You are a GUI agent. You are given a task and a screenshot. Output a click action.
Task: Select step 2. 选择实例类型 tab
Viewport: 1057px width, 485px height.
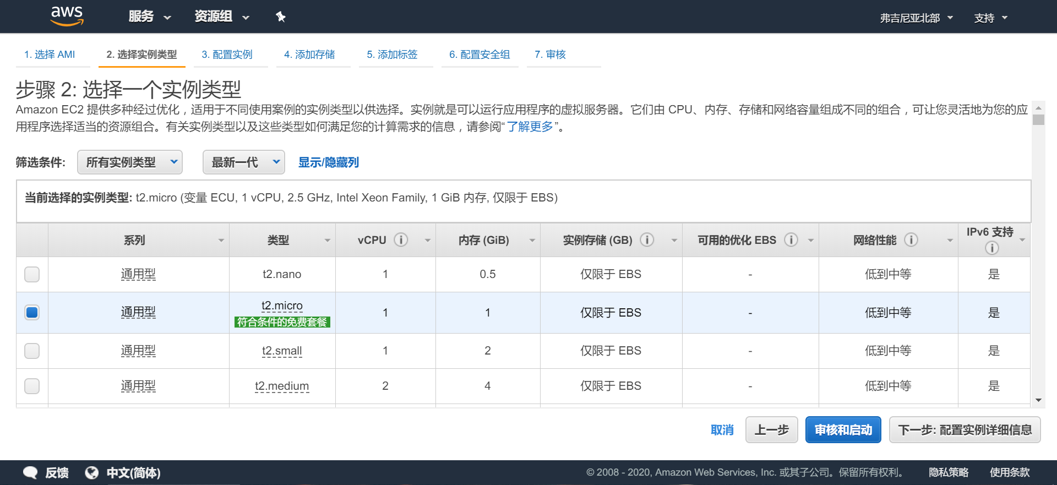pyautogui.click(x=141, y=55)
